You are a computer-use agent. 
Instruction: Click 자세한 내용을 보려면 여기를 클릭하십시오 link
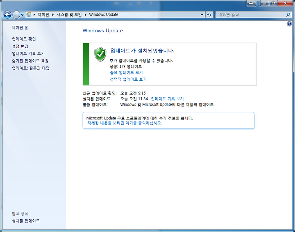point(125,123)
